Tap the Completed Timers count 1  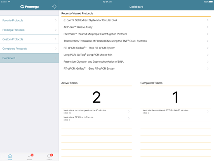[x=176, y=97]
